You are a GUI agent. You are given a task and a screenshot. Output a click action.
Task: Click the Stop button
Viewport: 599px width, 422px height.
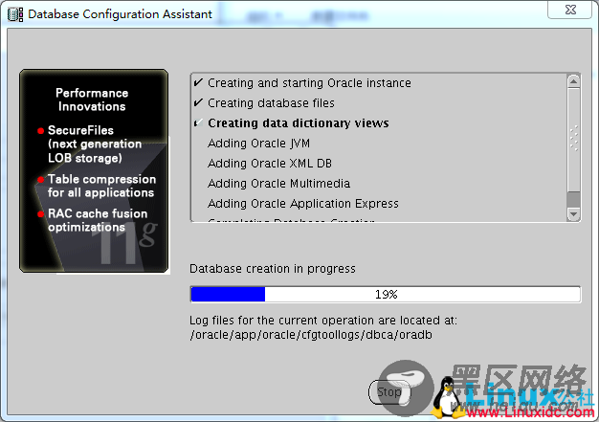click(x=389, y=391)
